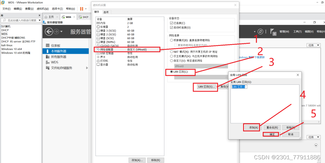Select 内存 memory device row
The width and height of the screenshot is (325, 163).
pyautogui.click(x=130, y=23)
